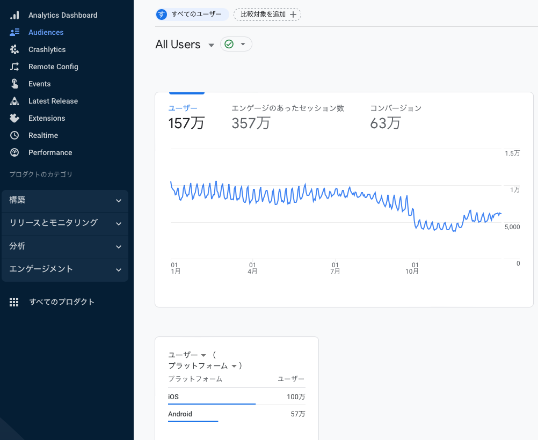Open Remote Config page
This screenshot has width=538, height=440.
tap(53, 67)
